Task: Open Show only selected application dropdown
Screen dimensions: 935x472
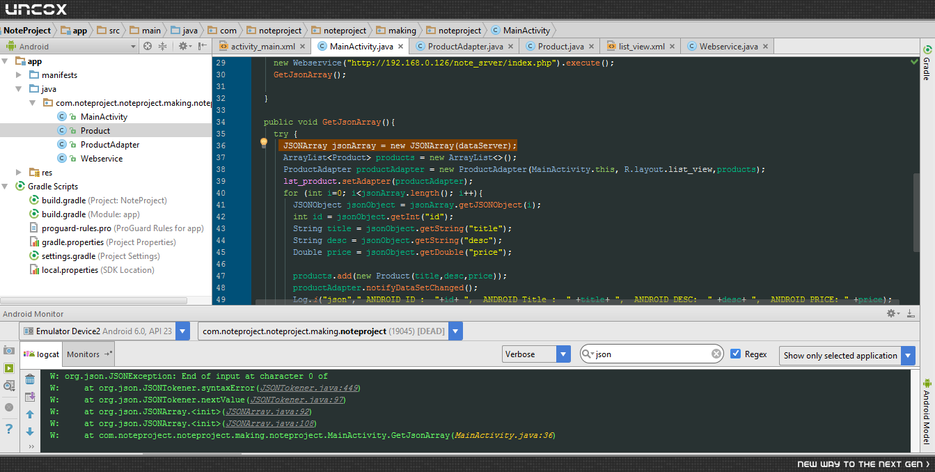Action: click(x=908, y=355)
